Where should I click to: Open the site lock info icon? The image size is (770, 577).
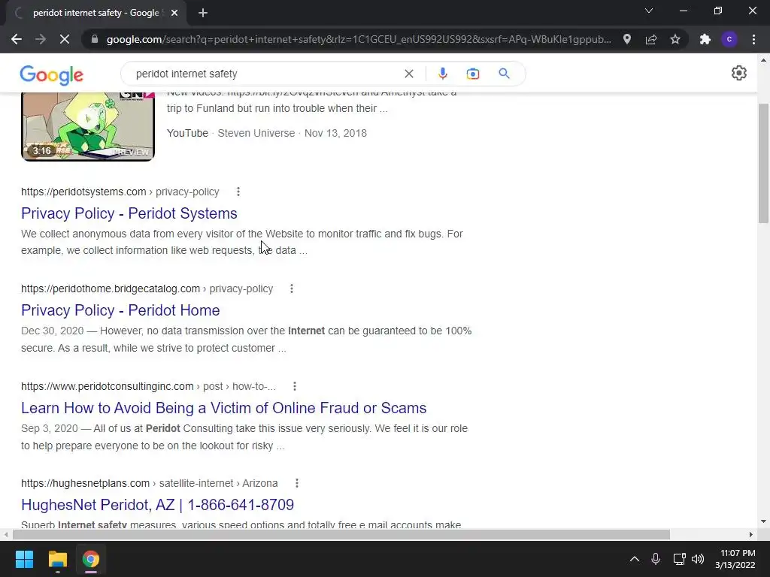coord(95,39)
